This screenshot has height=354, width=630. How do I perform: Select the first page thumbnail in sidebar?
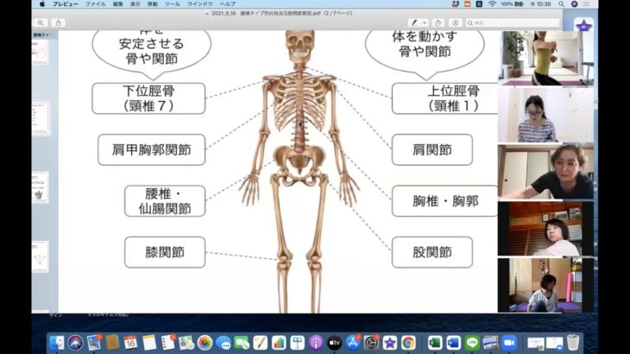41,52
